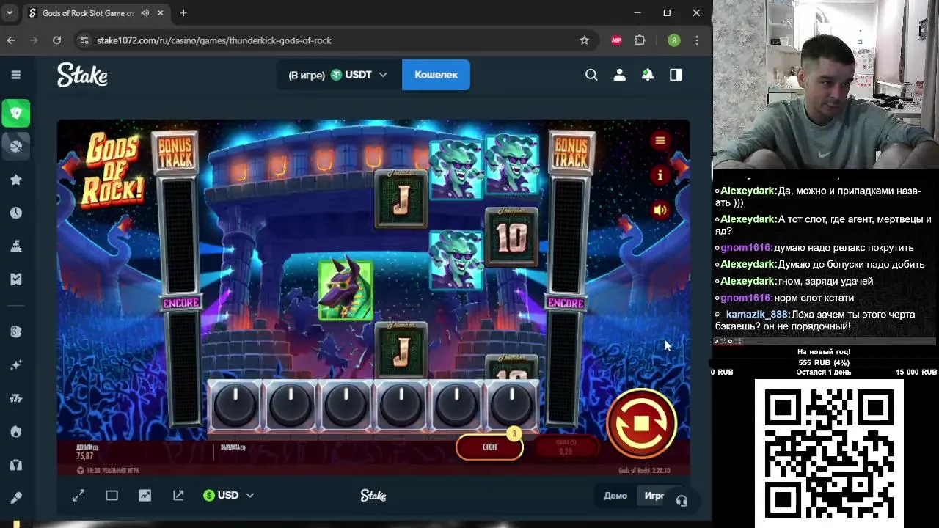Mute the tab audio speaker icon
Image resolution: width=939 pixels, height=528 pixels.
point(145,13)
